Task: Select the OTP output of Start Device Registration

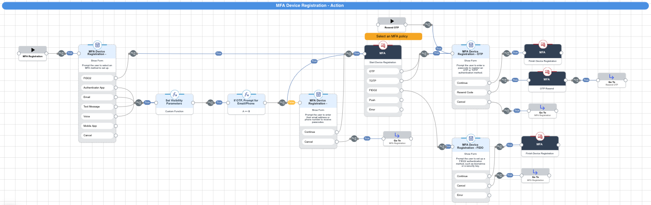Action: (x=383, y=71)
